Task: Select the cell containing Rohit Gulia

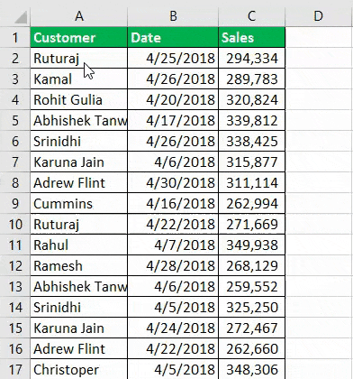Action: [x=79, y=99]
